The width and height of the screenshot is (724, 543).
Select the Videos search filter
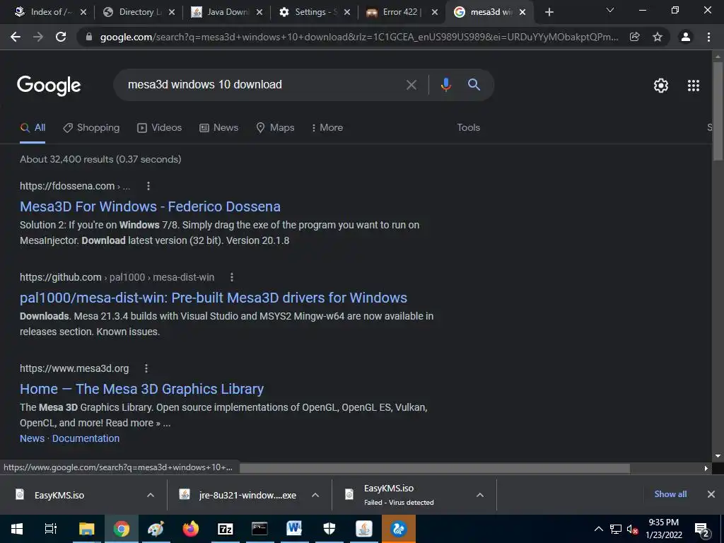pyautogui.click(x=159, y=128)
